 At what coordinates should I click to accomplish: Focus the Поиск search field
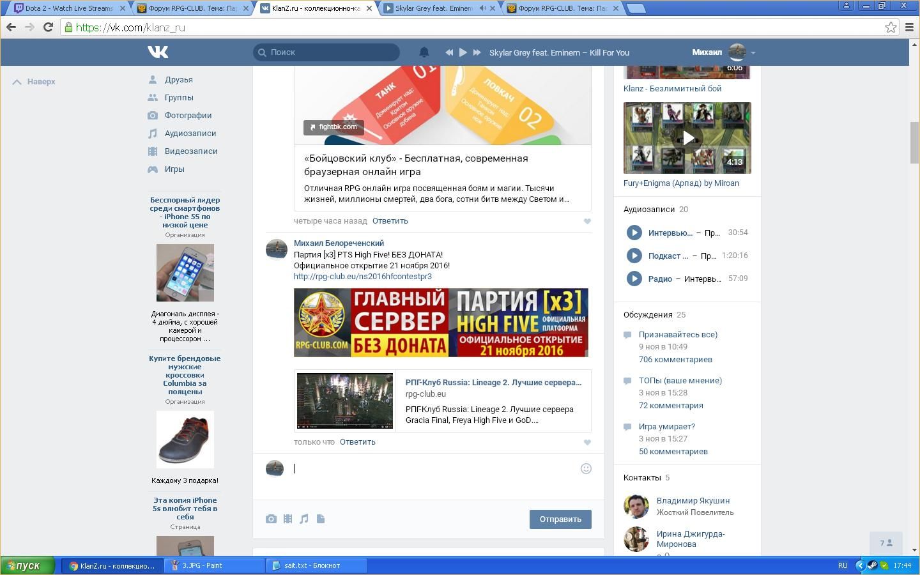coord(326,52)
